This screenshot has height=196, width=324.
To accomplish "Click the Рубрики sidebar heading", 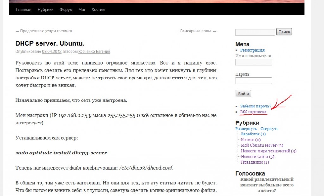I will click(247, 123).
